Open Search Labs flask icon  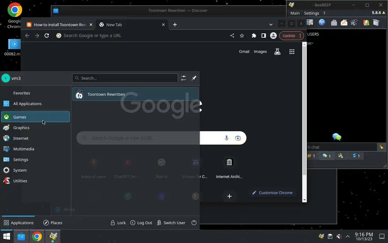(277, 52)
